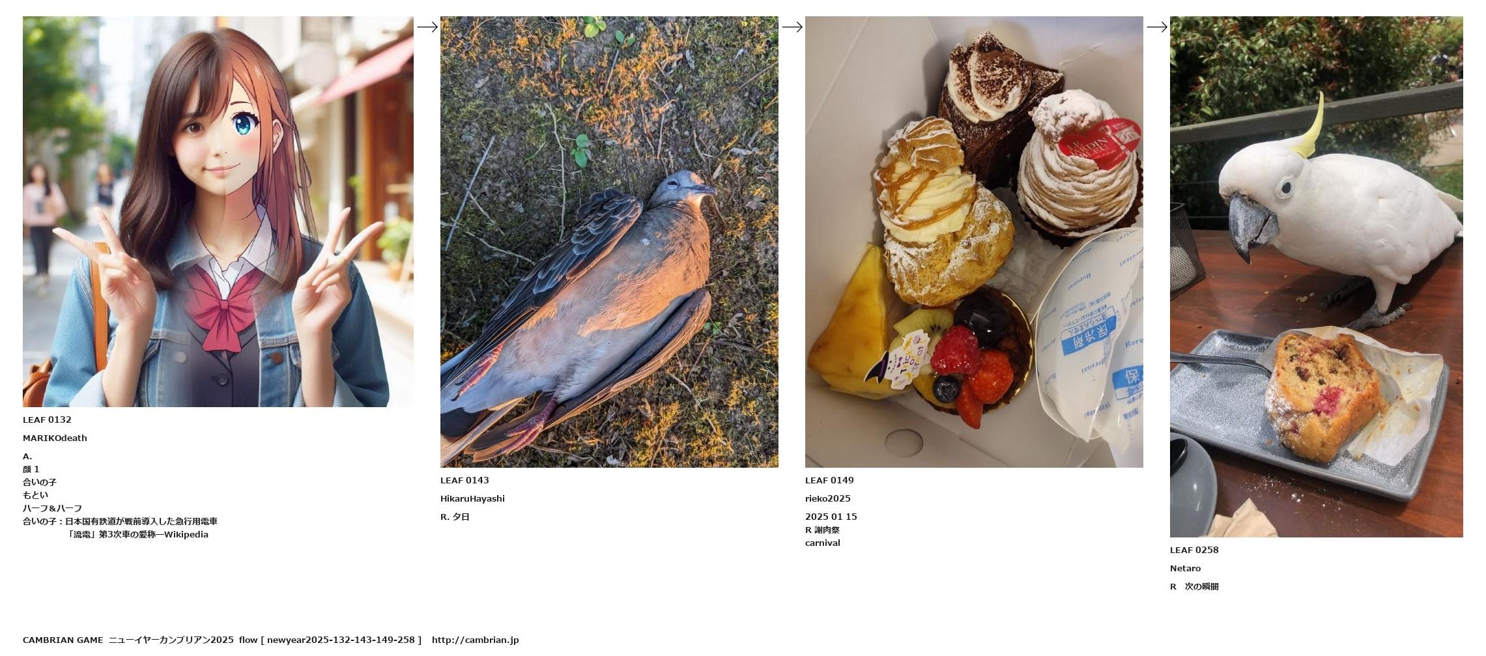Click the LEAF 0132 label
Image resolution: width=1486 pixels, height=656 pixels.
(x=47, y=420)
